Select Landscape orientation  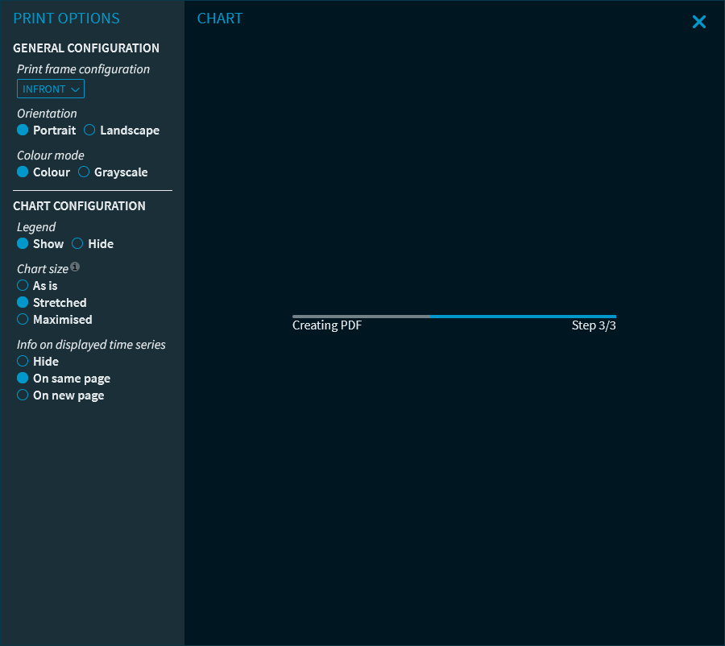point(90,130)
